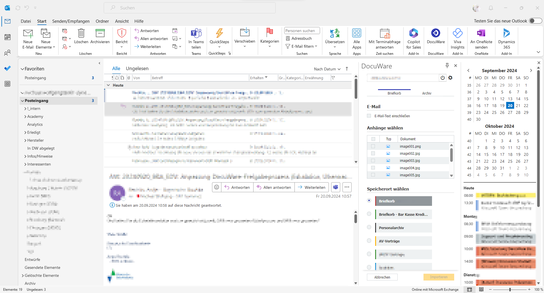Show Ungelesen messages tab

(x=137, y=68)
